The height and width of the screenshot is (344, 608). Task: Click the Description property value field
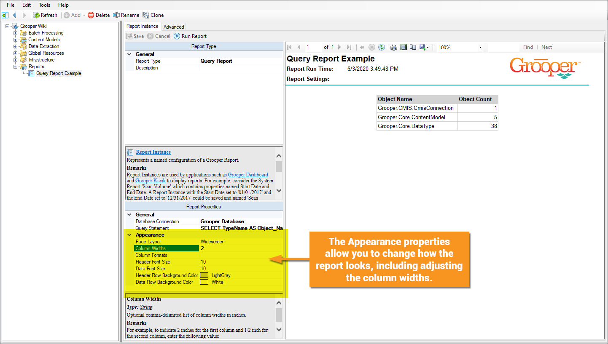click(241, 68)
